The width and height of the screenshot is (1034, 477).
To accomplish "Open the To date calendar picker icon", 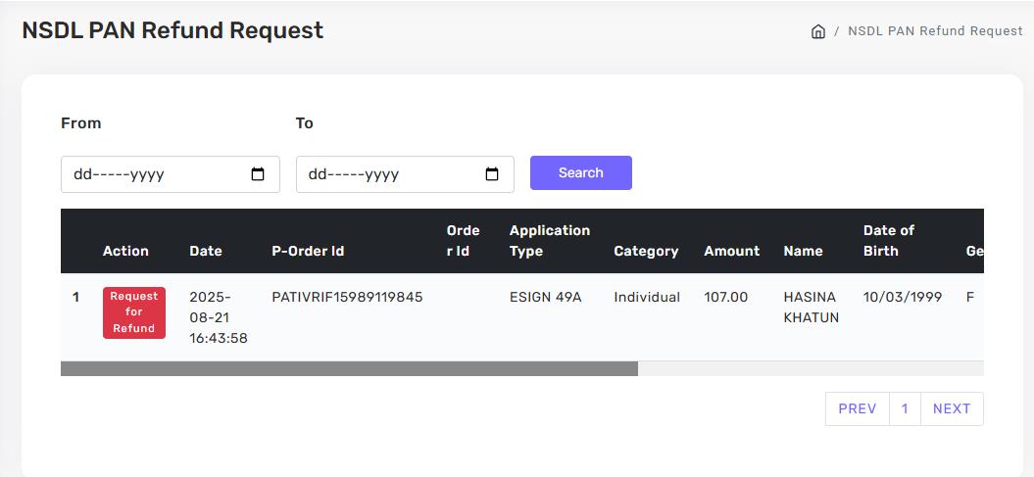I will [492, 174].
